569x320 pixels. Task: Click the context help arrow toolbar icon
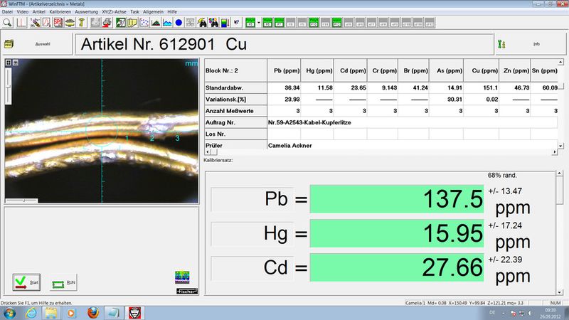[x=236, y=23]
